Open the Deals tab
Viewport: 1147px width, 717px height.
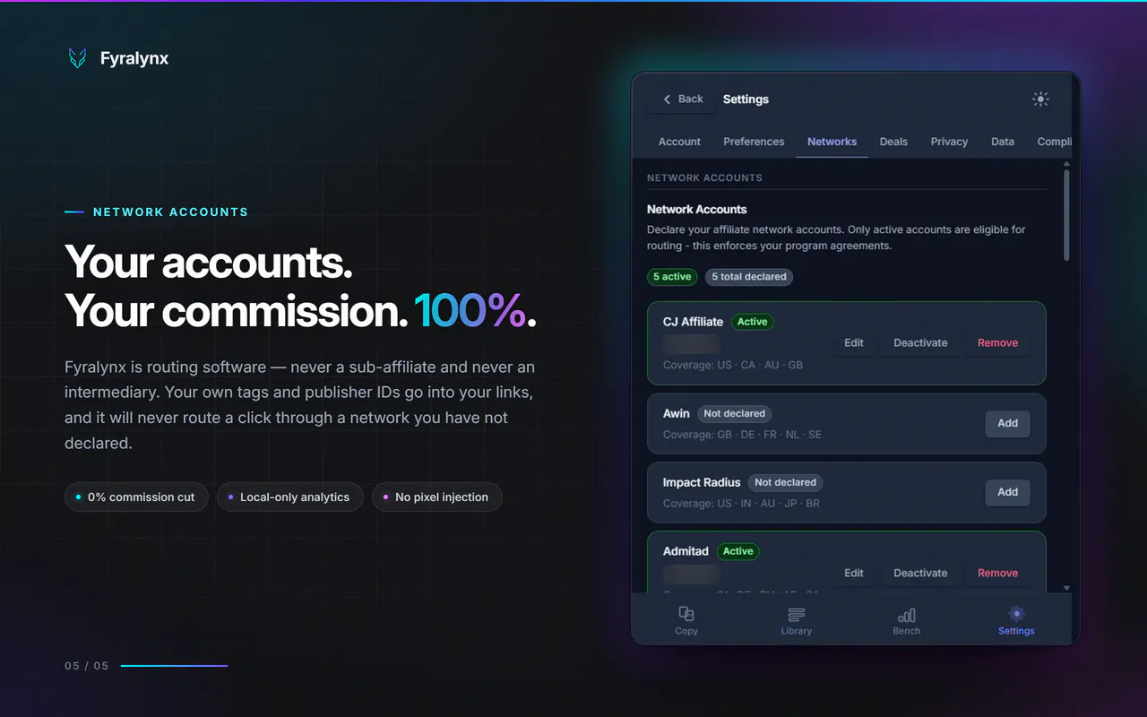click(893, 142)
